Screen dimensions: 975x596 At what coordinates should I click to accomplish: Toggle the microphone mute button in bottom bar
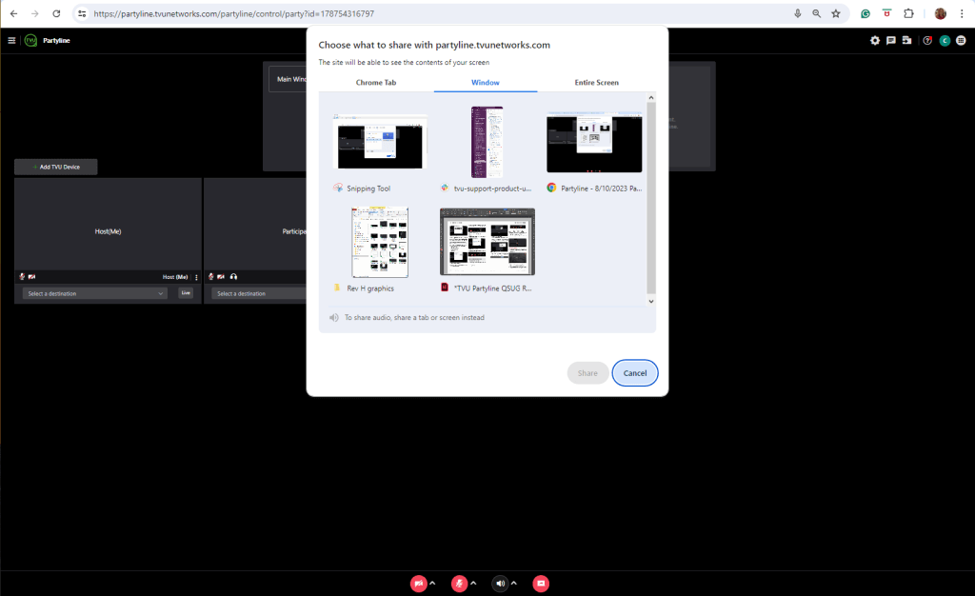(x=459, y=584)
